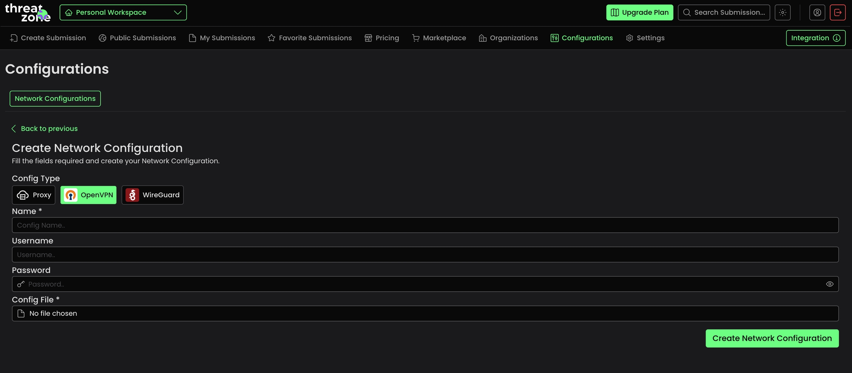Click the Integration info icon

click(837, 38)
